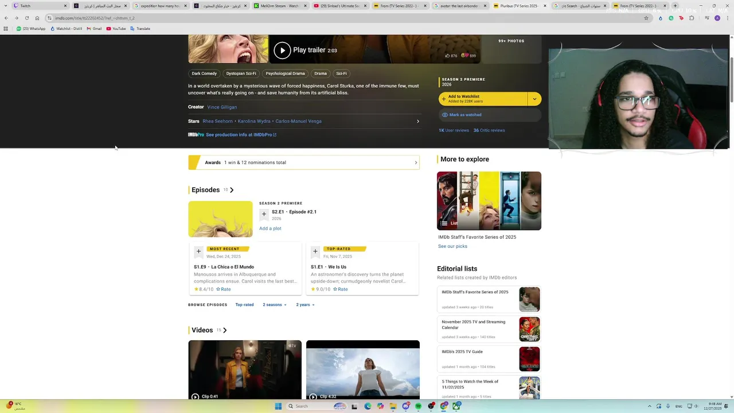Click the Dystopian Sci-Fi genre chip
Image resolution: width=734 pixels, height=413 pixels.
241,73
